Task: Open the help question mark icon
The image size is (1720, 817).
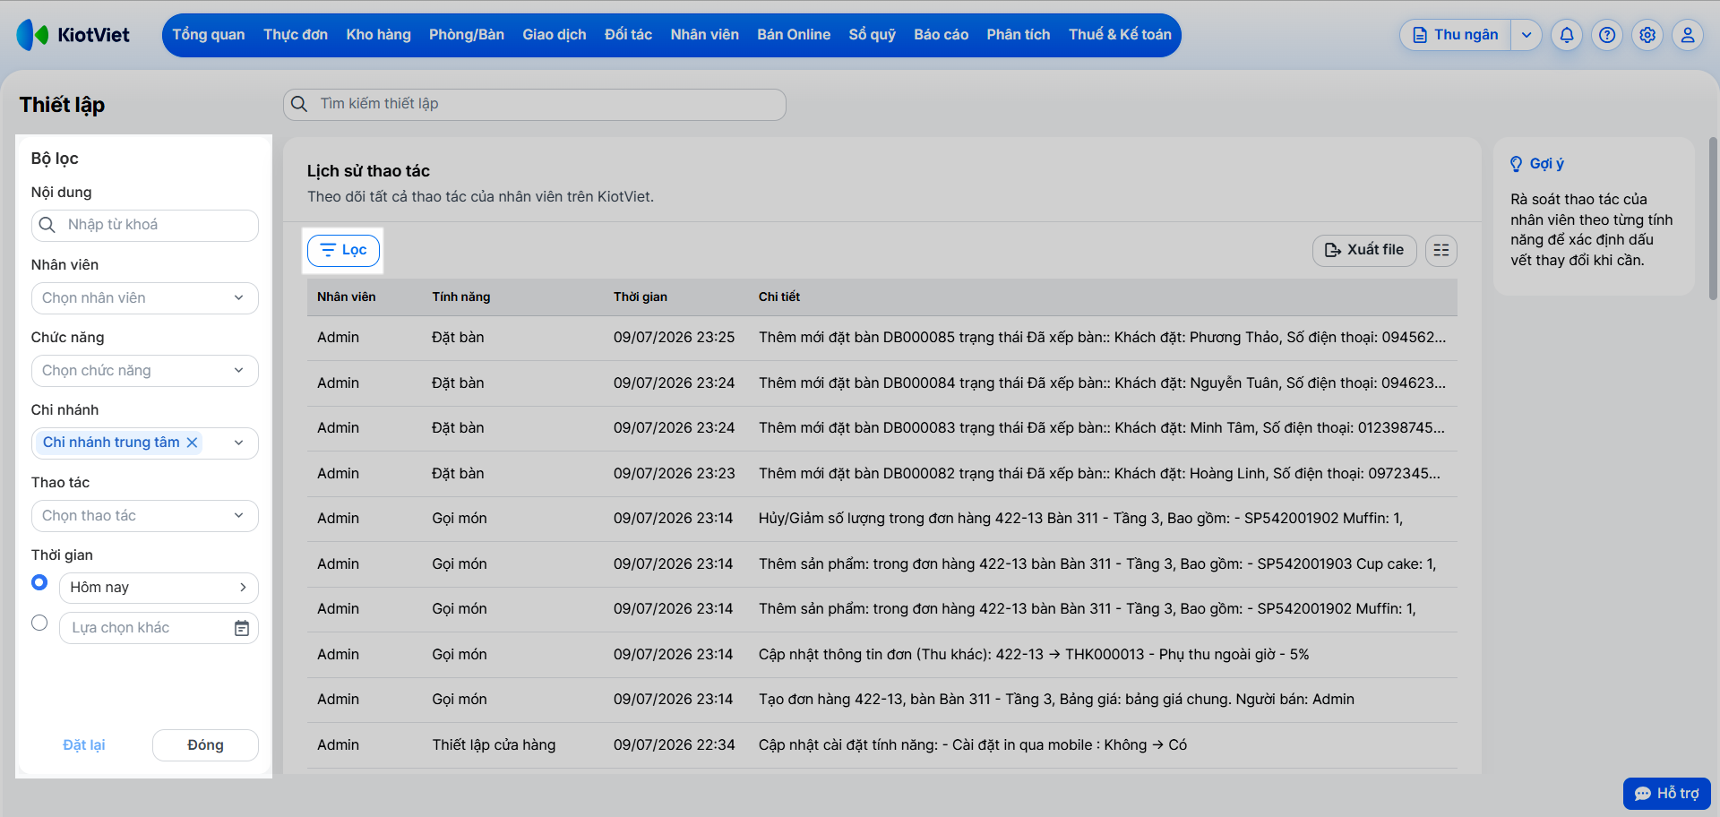Action: click(x=1607, y=35)
